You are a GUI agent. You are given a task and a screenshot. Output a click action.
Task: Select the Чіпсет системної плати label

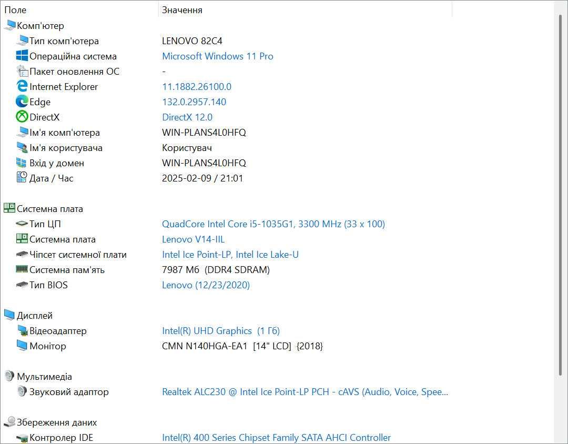[x=78, y=255]
